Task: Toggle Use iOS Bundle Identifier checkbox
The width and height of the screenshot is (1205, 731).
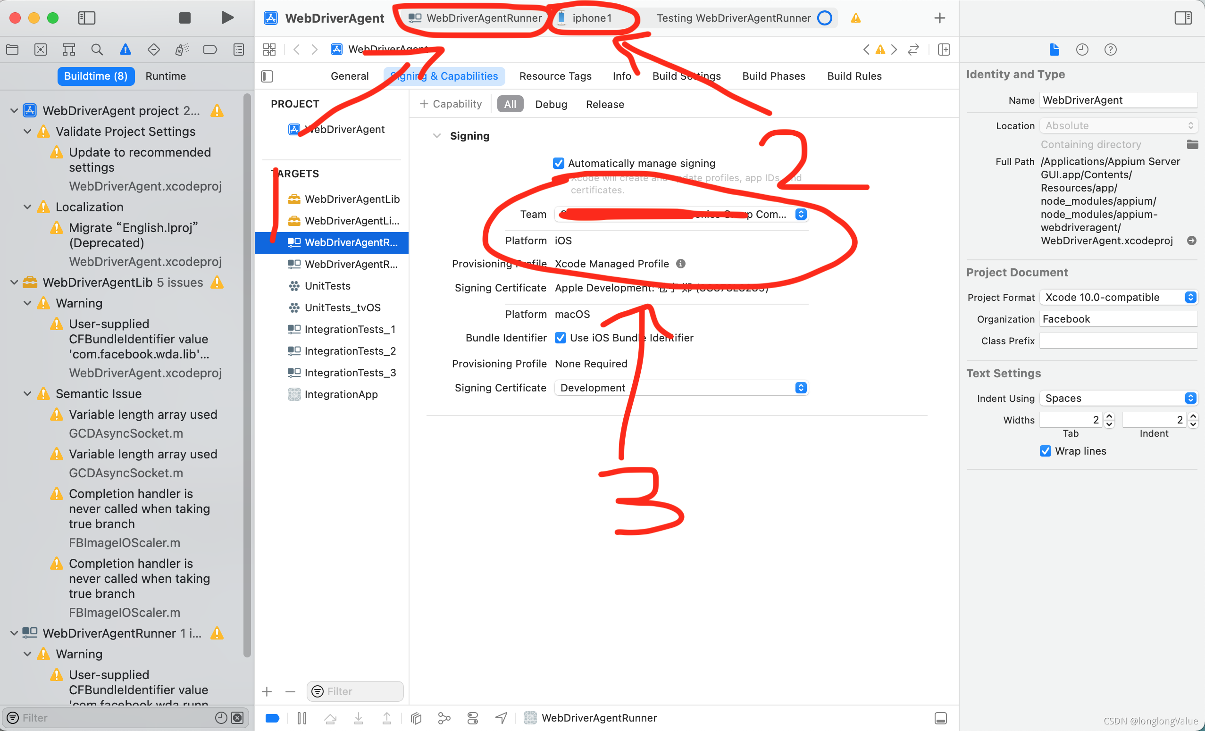Action: pyautogui.click(x=561, y=338)
